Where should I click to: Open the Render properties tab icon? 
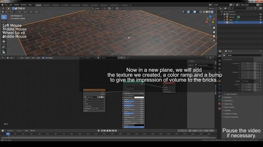[219, 61]
